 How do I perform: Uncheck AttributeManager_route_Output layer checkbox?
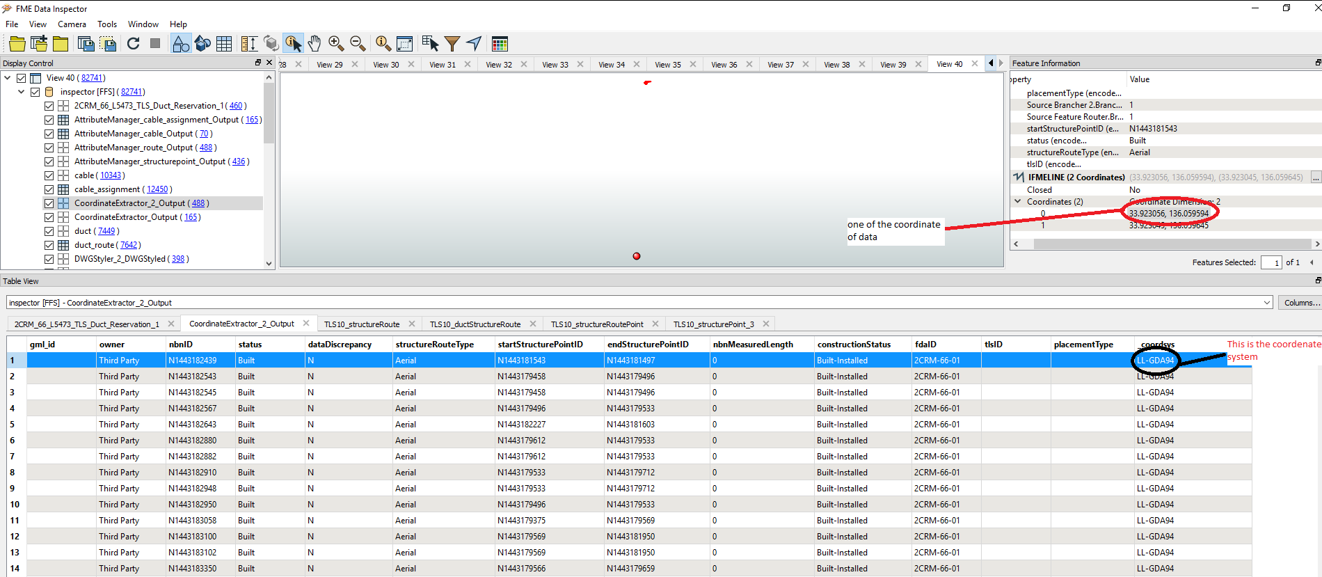coord(49,148)
